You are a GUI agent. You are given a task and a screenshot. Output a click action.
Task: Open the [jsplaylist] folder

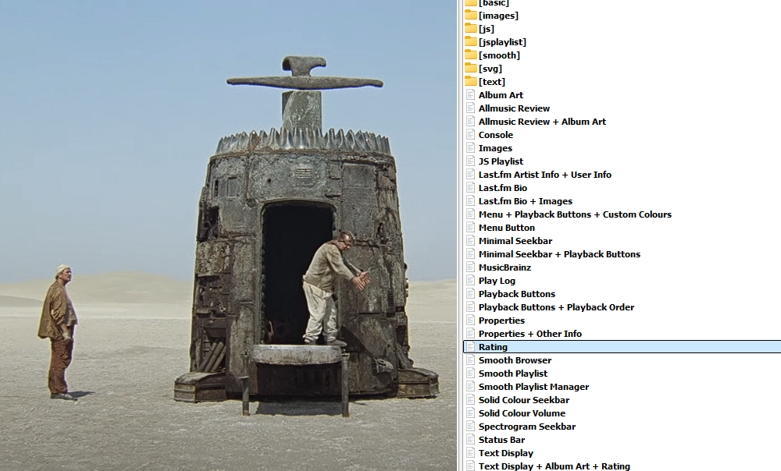click(x=501, y=42)
